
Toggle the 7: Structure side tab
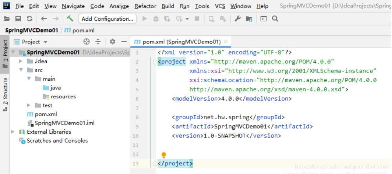tap(5, 94)
